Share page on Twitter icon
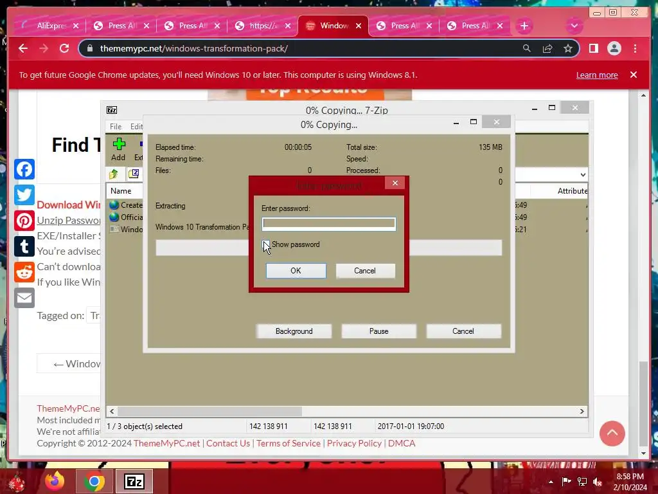The height and width of the screenshot is (494, 658). [x=24, y=195]
